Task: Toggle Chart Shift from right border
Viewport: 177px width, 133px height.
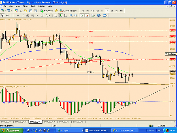Action: coord(87,16)
